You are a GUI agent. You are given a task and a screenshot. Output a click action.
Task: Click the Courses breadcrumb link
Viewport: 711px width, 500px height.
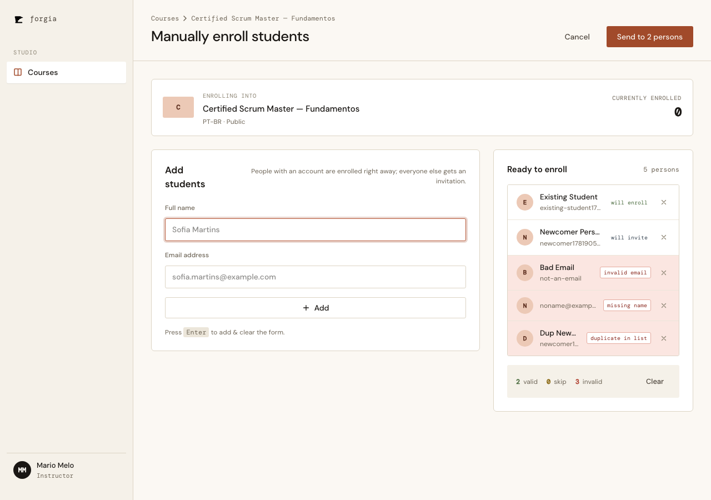[165, 18]
